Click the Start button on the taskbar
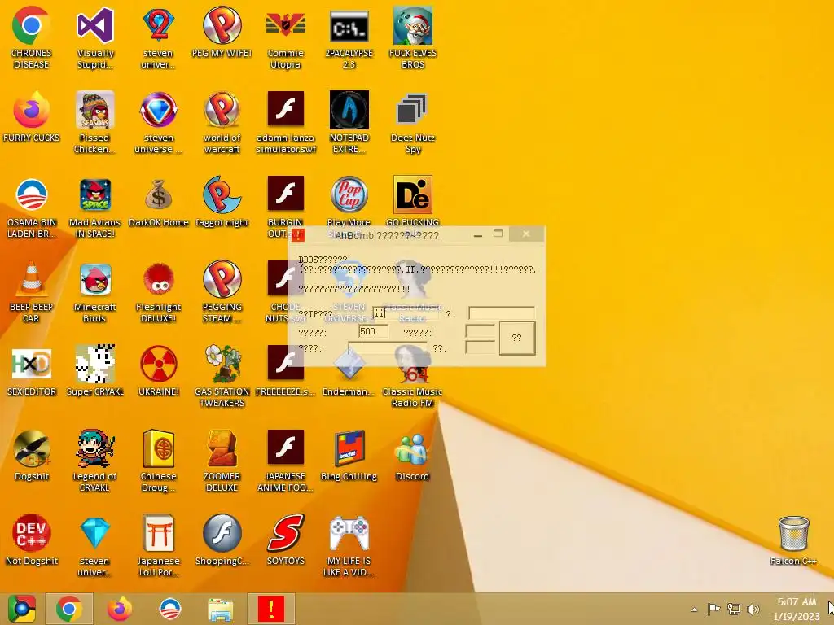This screenshot has height=625, width=834. 21,609
